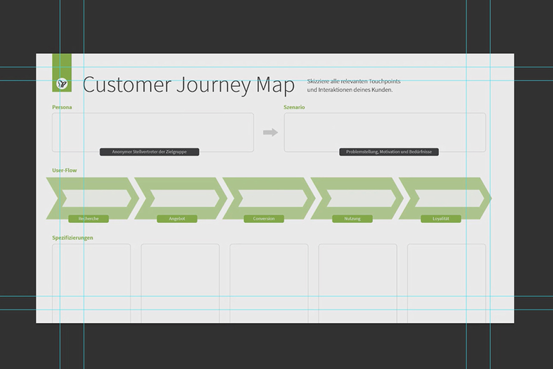Viewport: 553px width, 369px height.
Task: Select the text Skizziere alle relevanten Touchpoints
Action: click(x=353, y=81)
